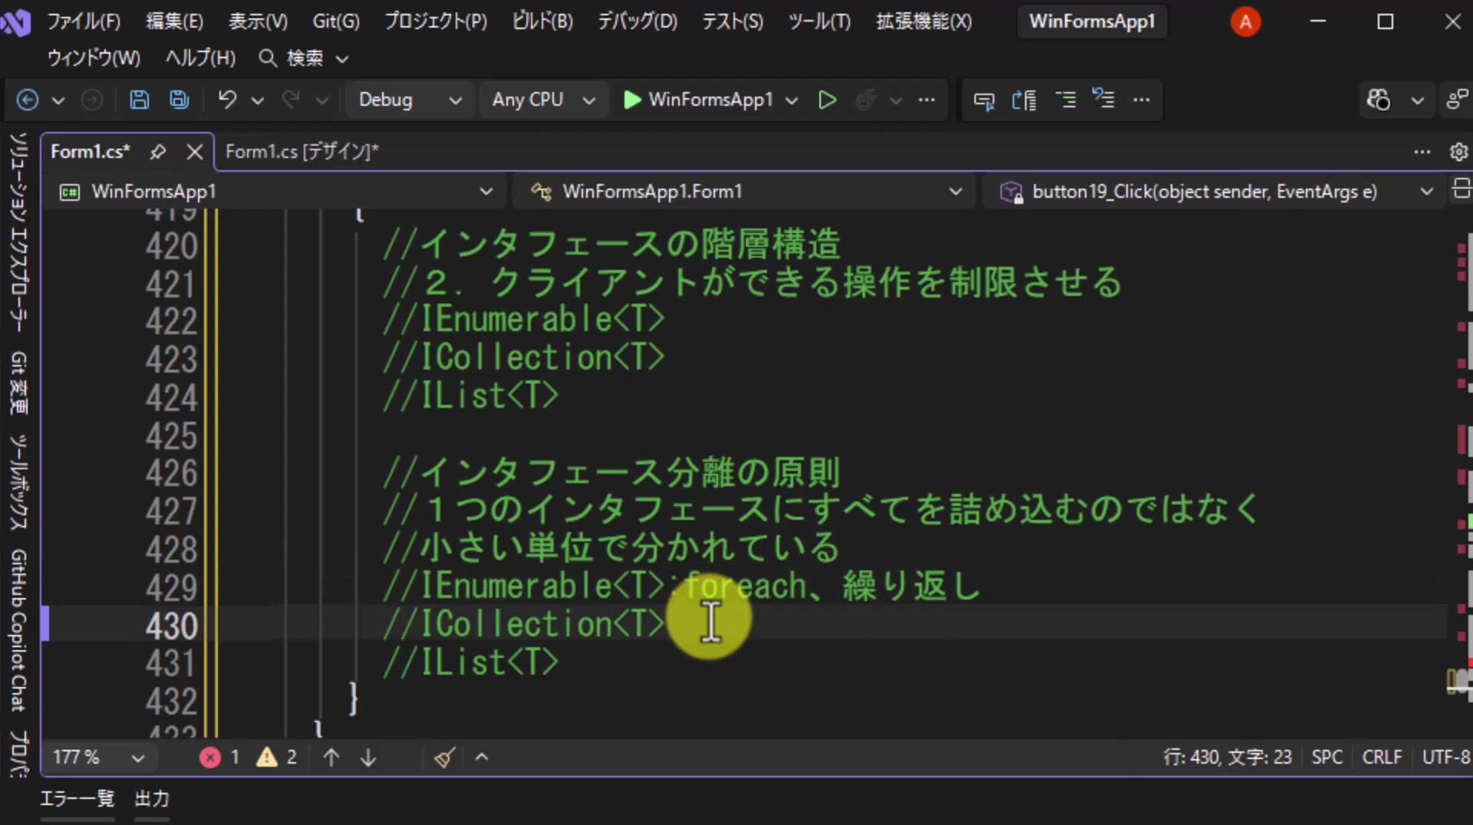Screen dimensions: 1473x825
Task: Undo the last edit
Action: pyautogui.click(x=227, y=100)
